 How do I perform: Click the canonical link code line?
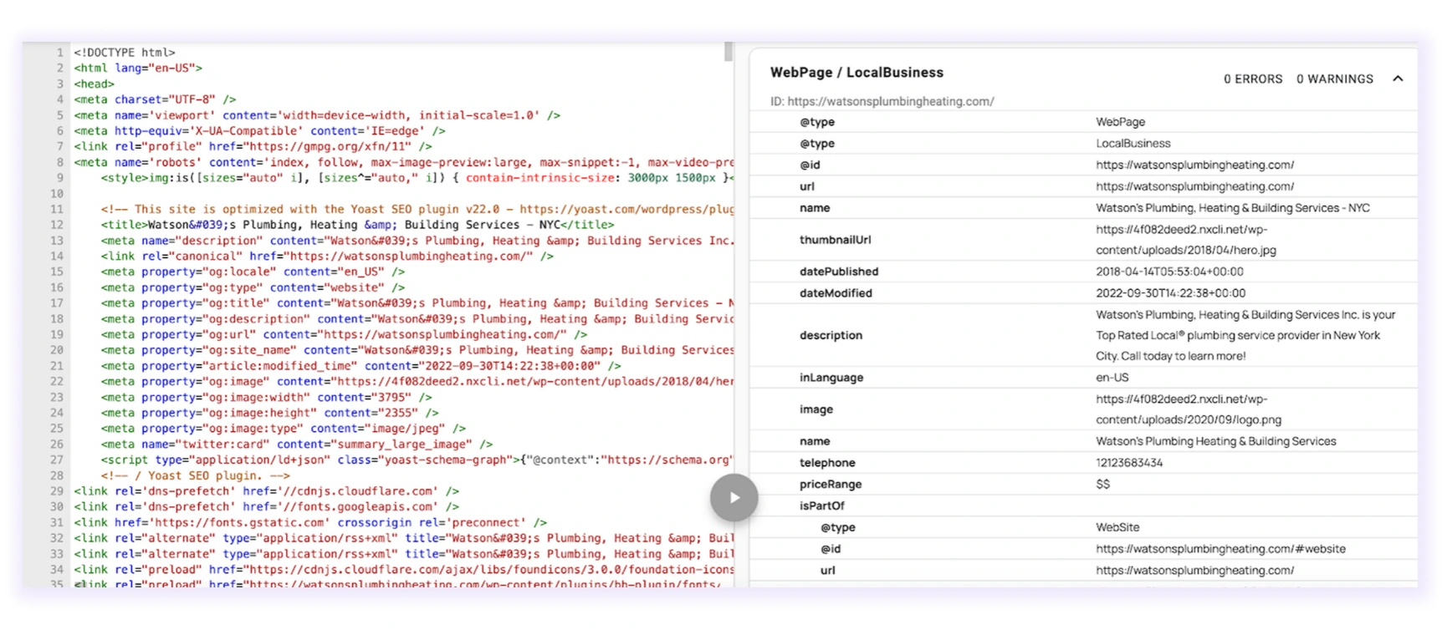[x=327, y=257]
